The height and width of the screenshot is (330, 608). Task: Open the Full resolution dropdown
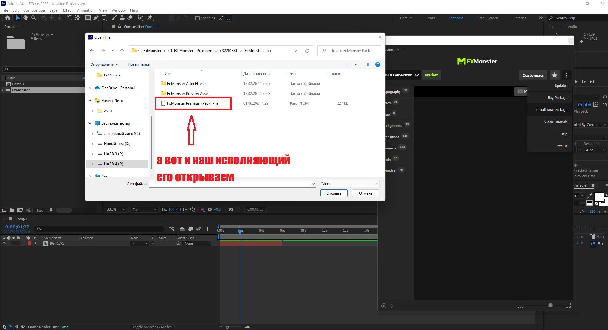tap(144, 209)
